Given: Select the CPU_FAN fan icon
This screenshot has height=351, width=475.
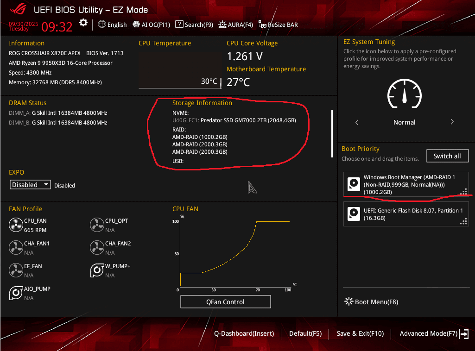Looking at the screenshot, I should tap(16, 225).
